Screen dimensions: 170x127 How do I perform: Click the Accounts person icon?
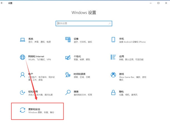(22, 75)
